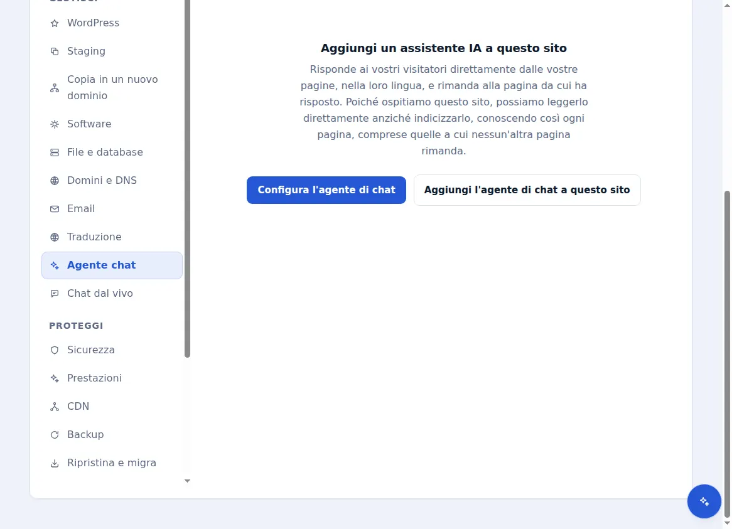
Task: Click the Copia in un nuovo dominio icon
Action: pos(55,88)
